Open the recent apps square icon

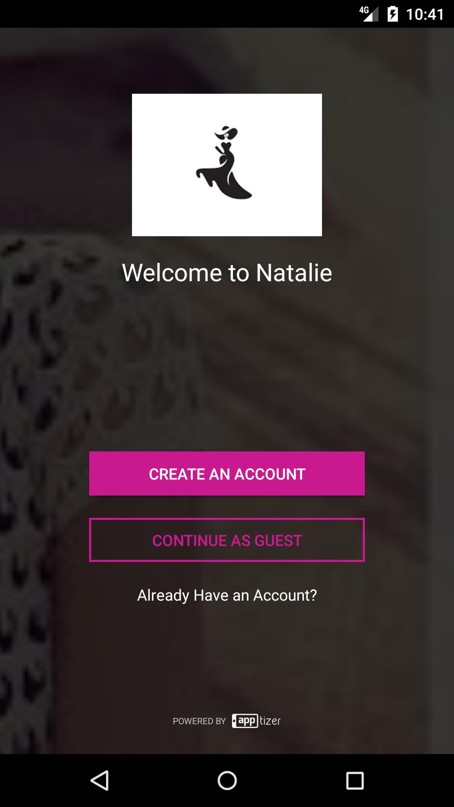tap(355, 781)
